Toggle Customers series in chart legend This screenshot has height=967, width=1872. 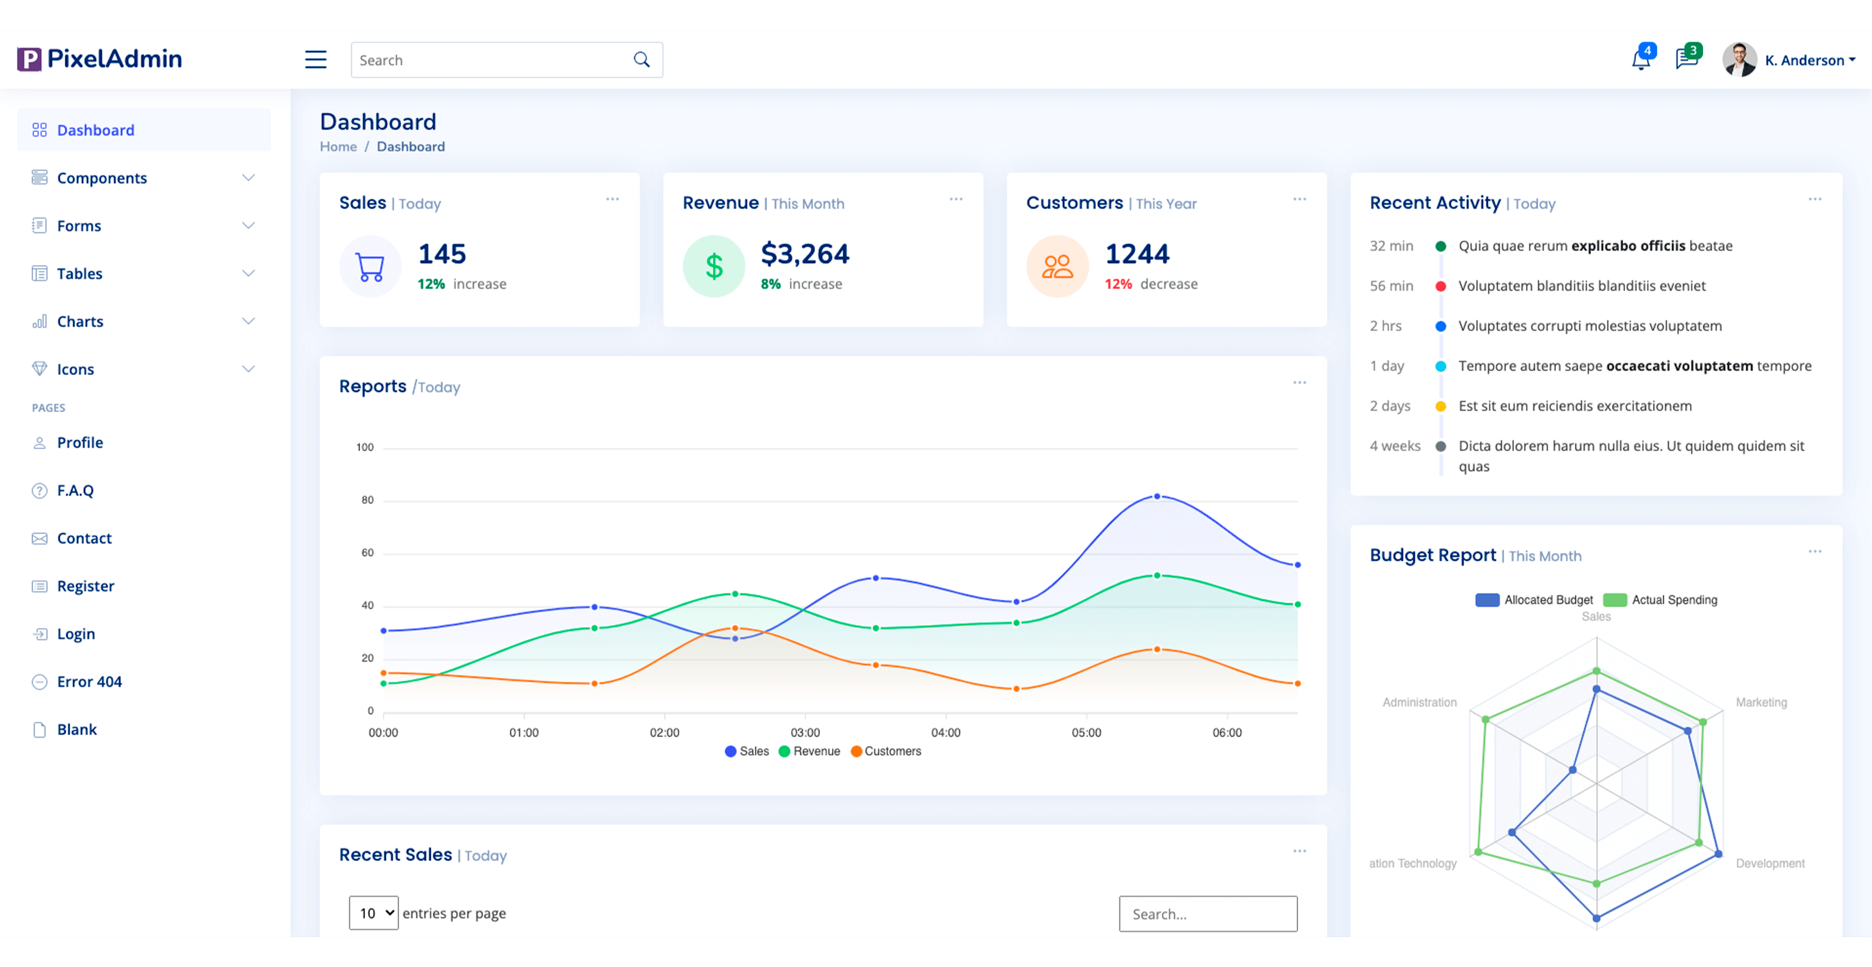(x=885, y=751)
